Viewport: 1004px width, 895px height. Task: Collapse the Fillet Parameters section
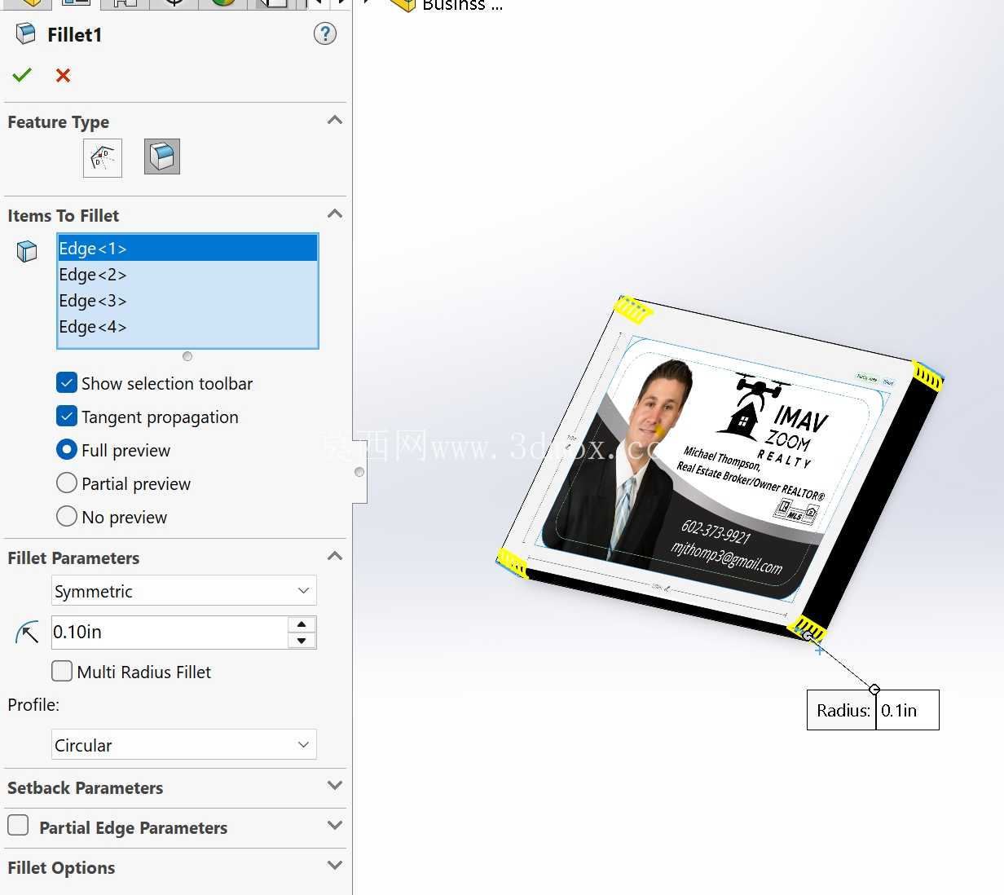[334, 556]
